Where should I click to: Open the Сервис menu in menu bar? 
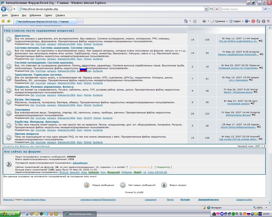48,15
